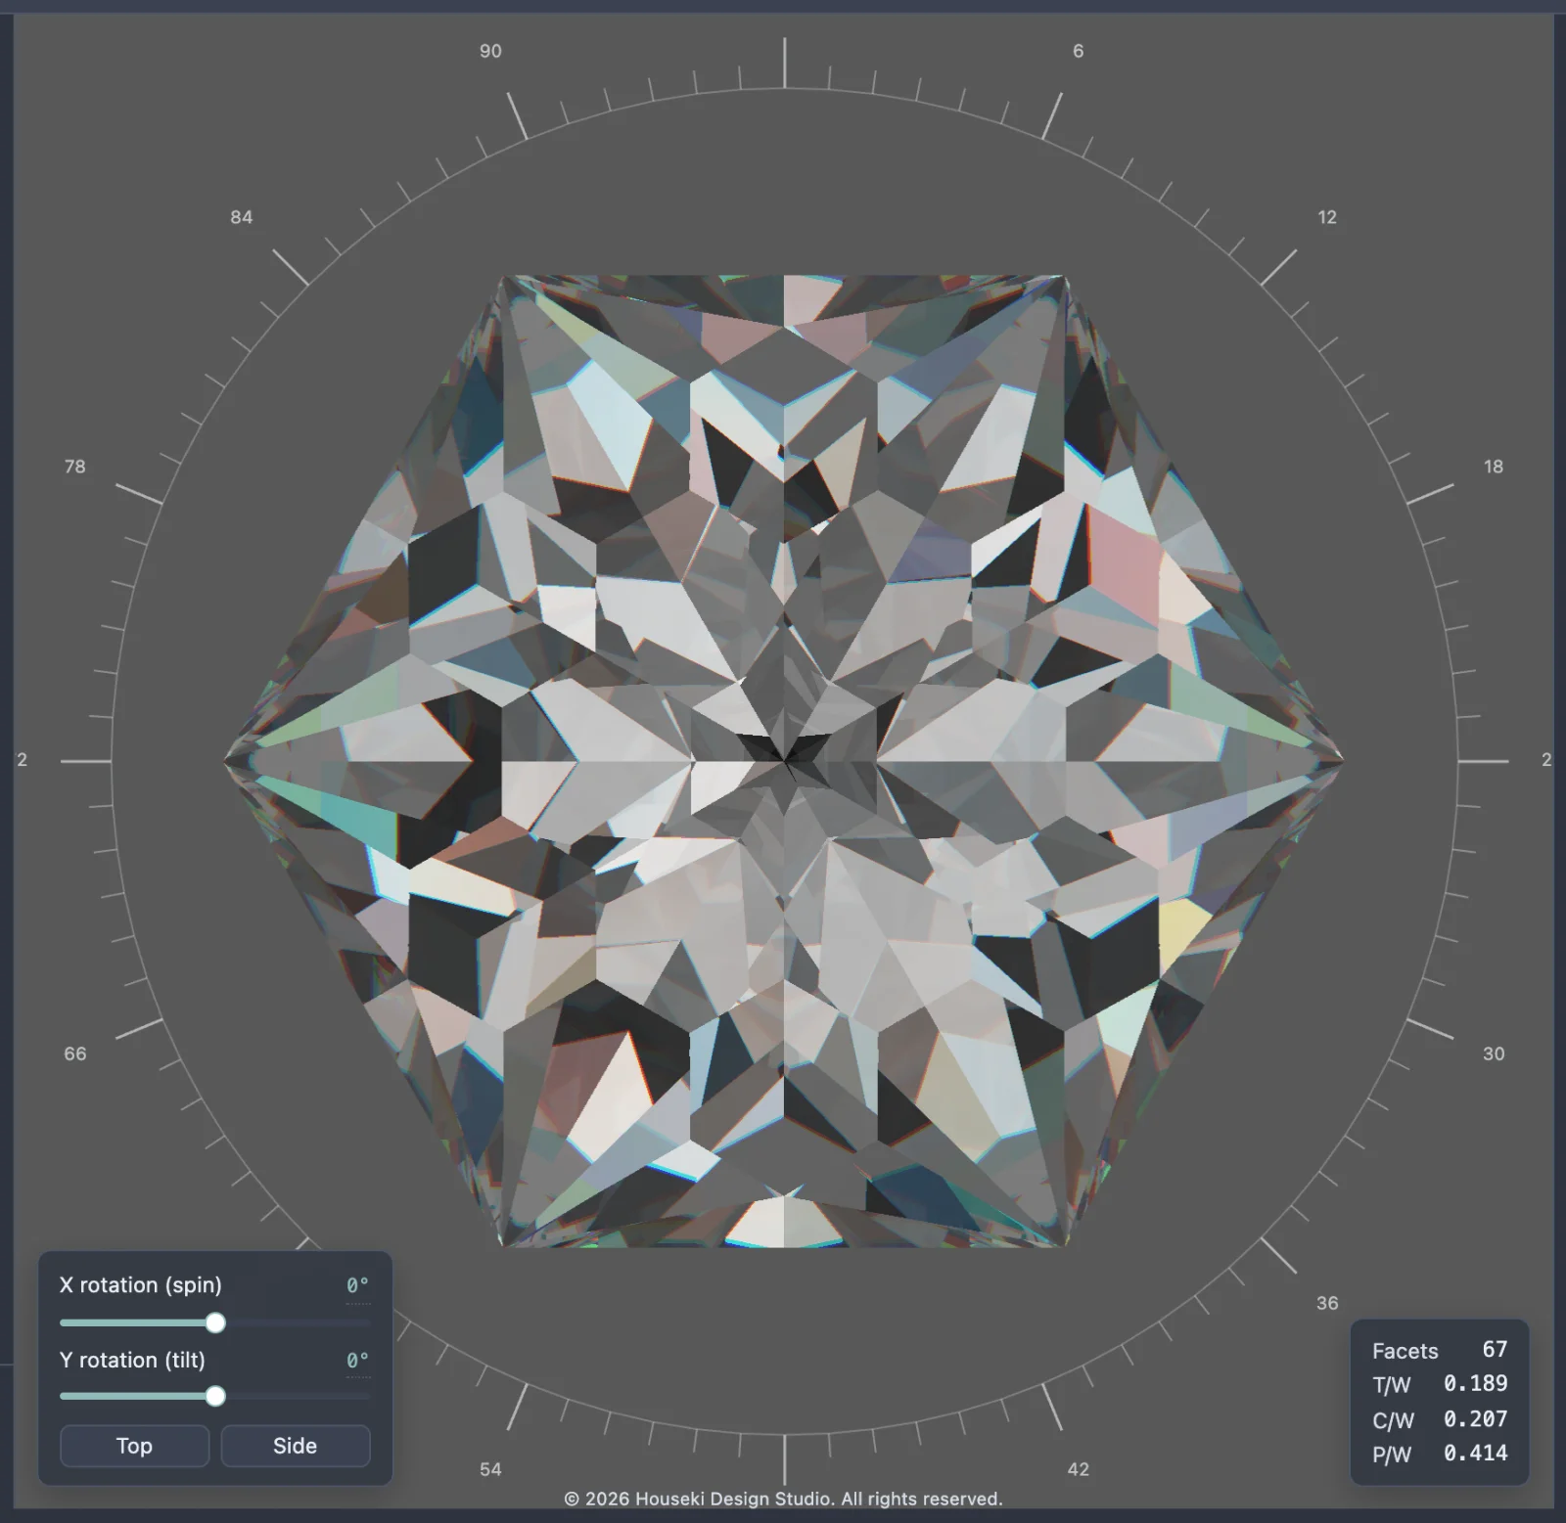Screen dimensions: 1566x1523
Task: Edit the Y rotation degree value
Action: [x=357, y=1361]
